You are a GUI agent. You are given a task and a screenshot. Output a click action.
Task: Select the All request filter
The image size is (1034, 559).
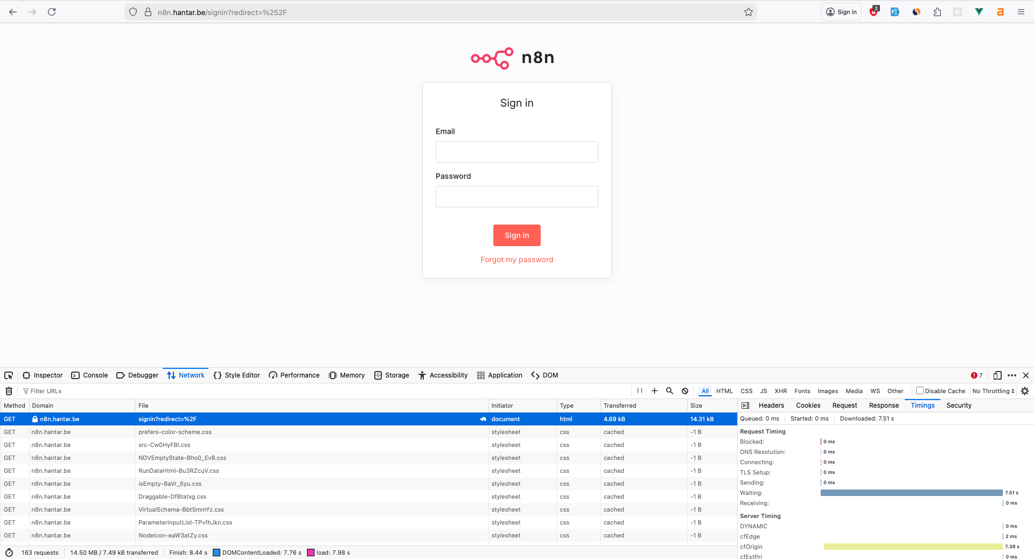point(705,391)
